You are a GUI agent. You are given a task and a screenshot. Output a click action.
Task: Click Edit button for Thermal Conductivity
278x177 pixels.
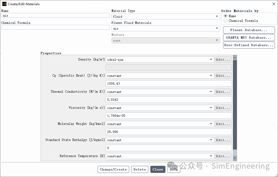[x=223, y=92]
